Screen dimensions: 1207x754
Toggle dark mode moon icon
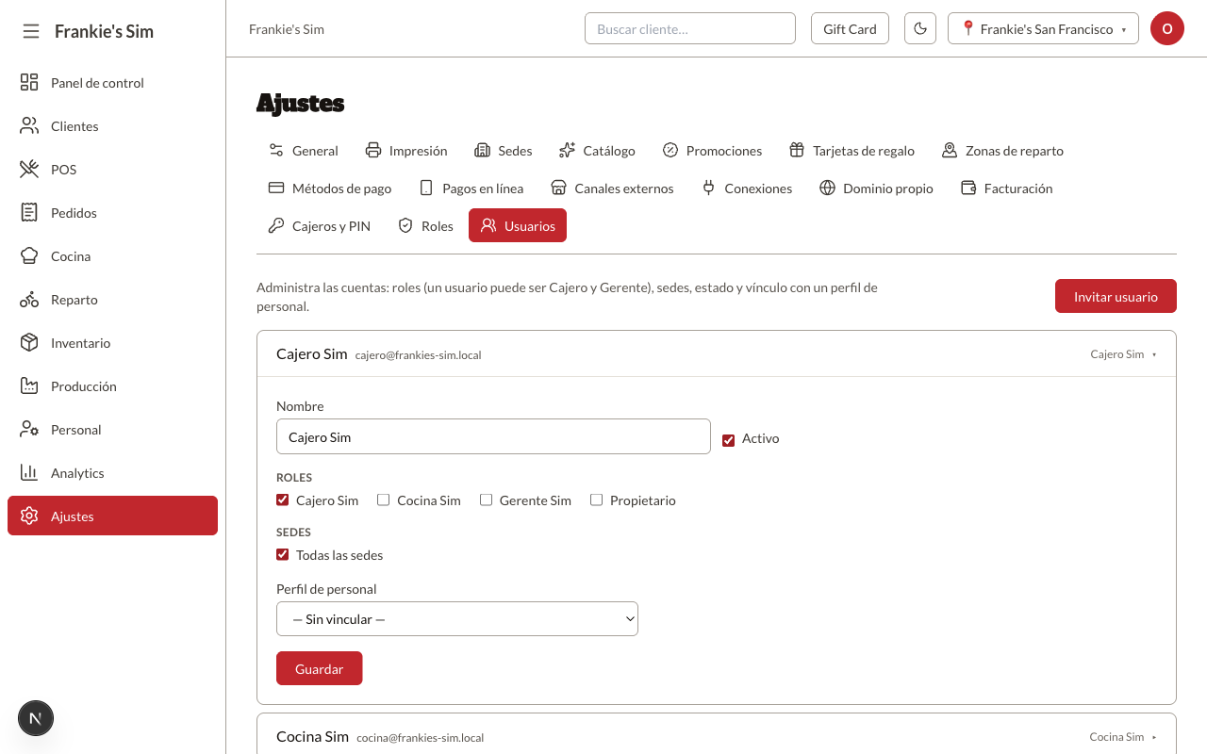920,28
